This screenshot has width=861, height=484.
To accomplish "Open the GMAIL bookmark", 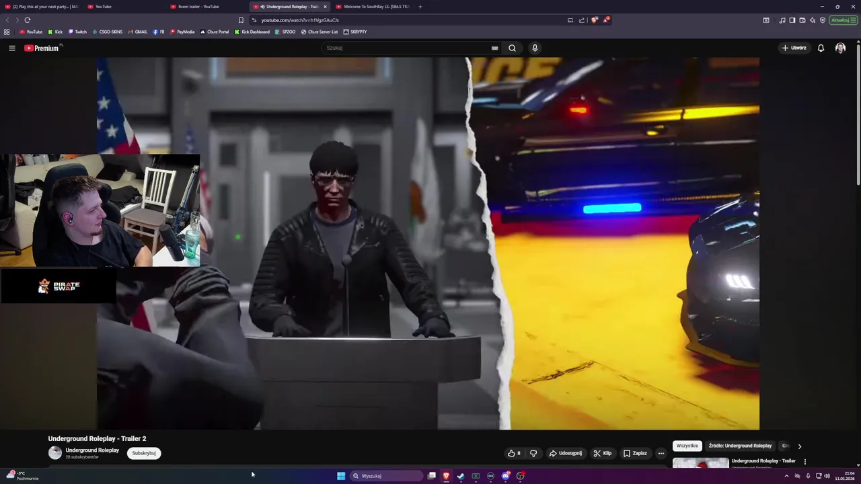I will point(137,32).
